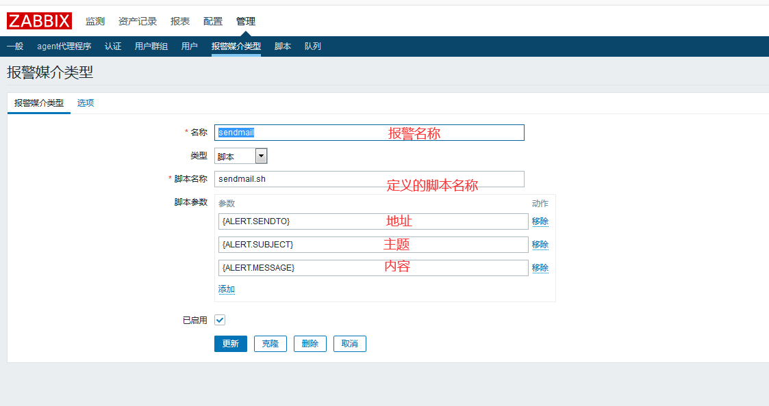The image size is (769, 406).
Task: Open the 用户群组 submenu
Action: coord(151,46)
